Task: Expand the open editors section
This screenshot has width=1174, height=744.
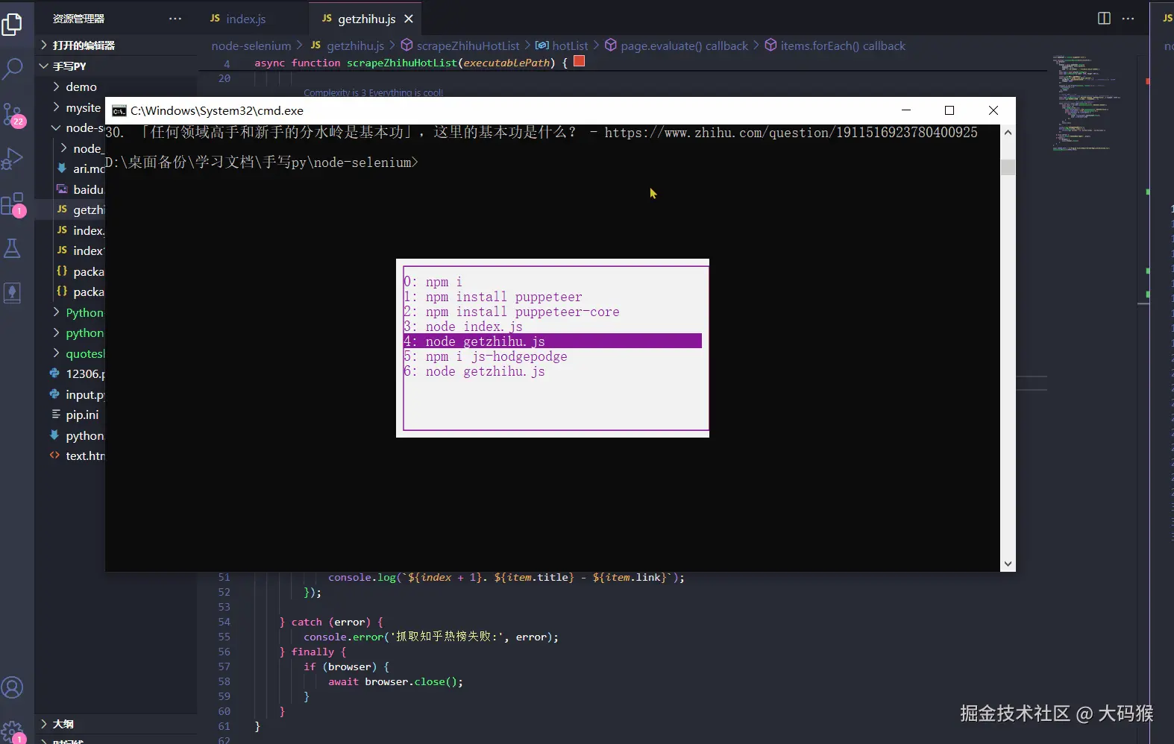Action: click(x=84, y=45)
